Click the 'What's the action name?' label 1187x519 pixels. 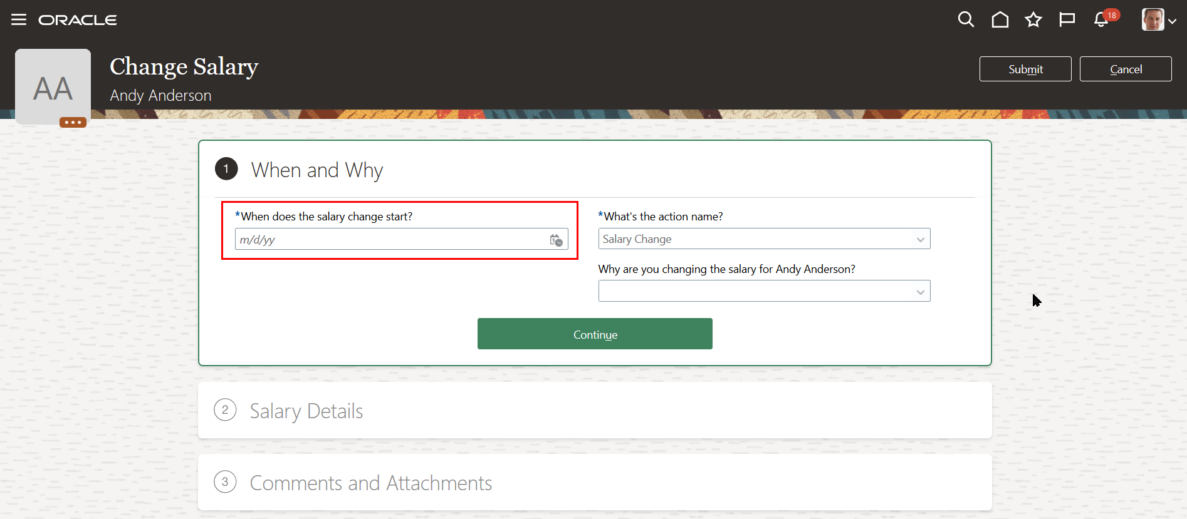[661, 216]
